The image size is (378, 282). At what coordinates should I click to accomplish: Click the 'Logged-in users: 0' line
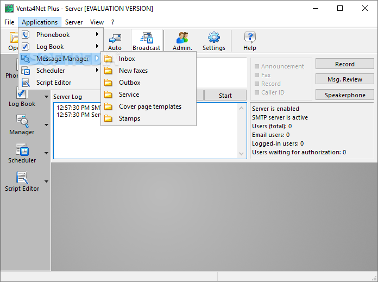point(278,143)
